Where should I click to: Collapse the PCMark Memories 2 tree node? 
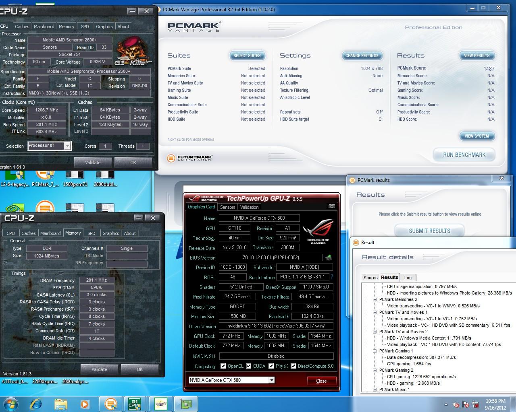[375, 299]
